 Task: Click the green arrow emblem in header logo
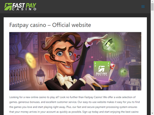click(x=8, y=7)
